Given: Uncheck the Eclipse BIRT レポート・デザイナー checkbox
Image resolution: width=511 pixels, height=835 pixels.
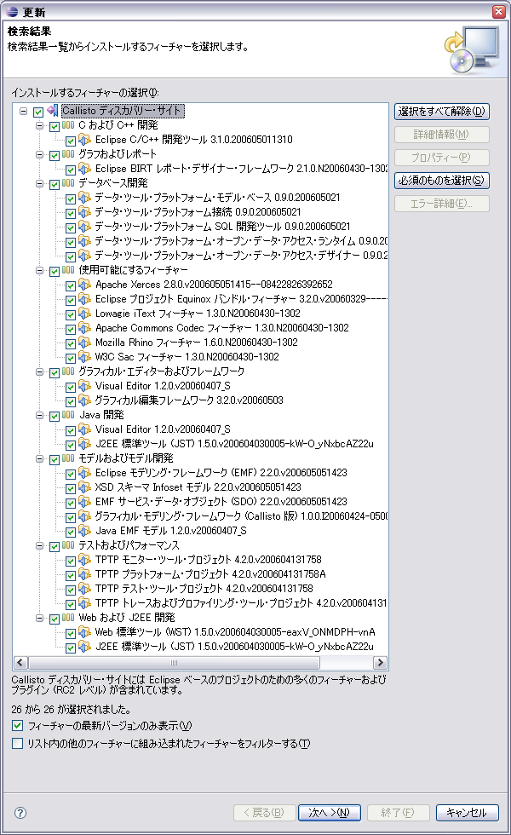Looking at the screenshot, I should click(x=70, y=170).
